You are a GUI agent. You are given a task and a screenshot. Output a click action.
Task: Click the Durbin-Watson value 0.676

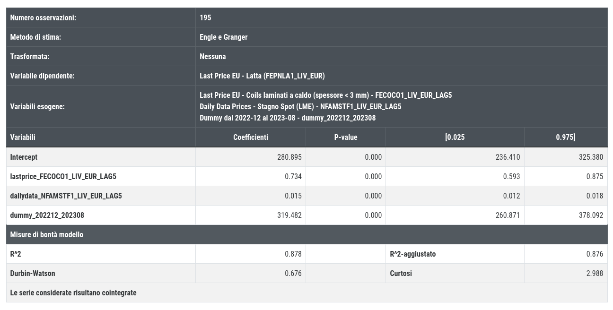(x=293, y=273)
